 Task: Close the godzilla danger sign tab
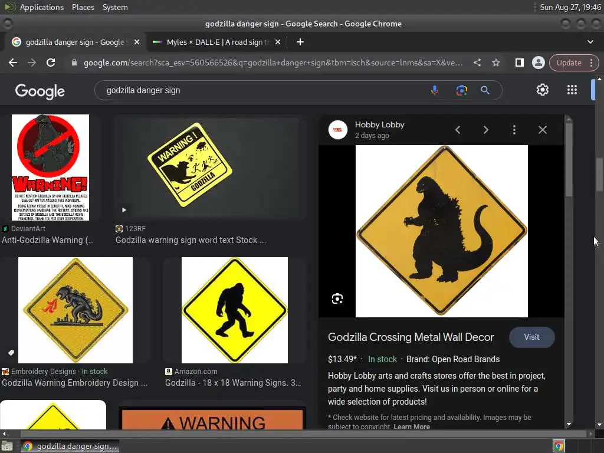pyautogui.click(x=137, y=42)
